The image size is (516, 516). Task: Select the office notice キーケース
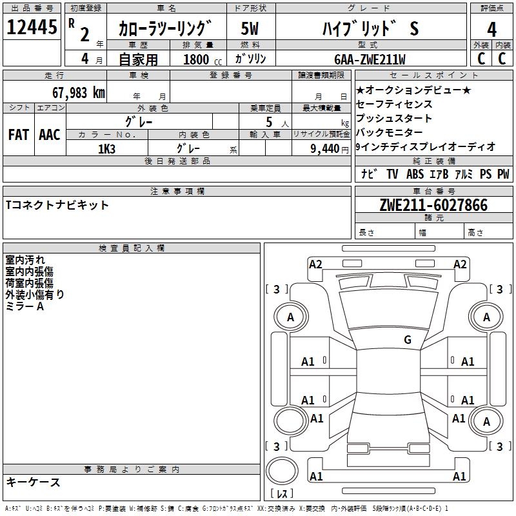coord(34,482)
